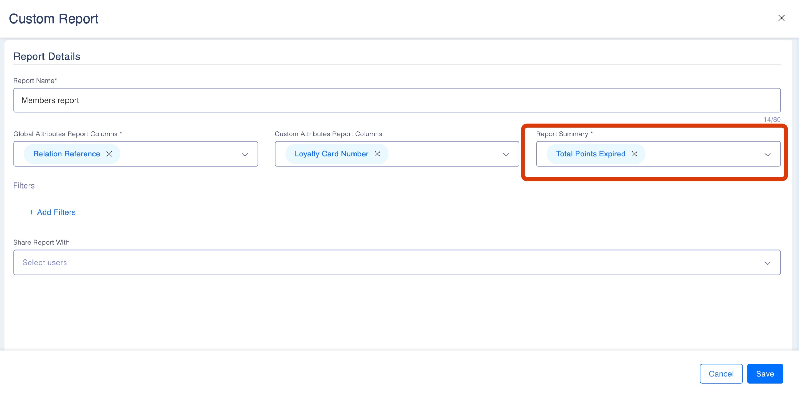The height and width of the screenshot is (397, 799).
Task: Click the plus icon beside Add Filters
Action: (31, 212)
